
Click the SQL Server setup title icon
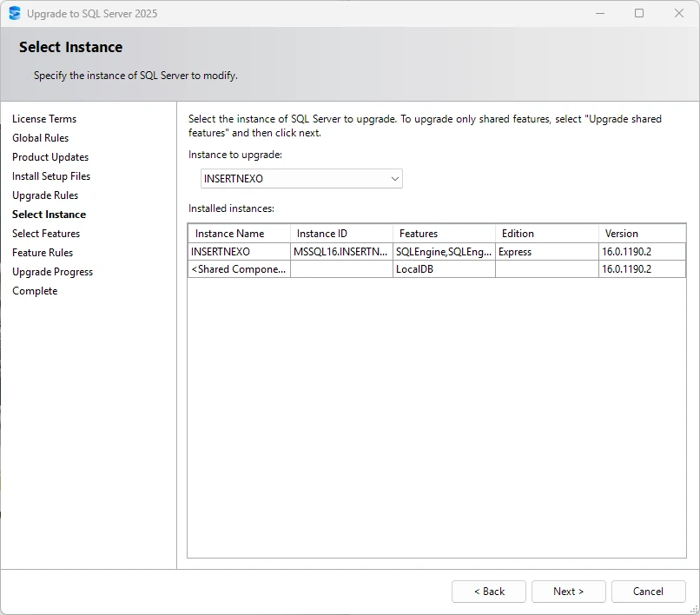point(15,13)
